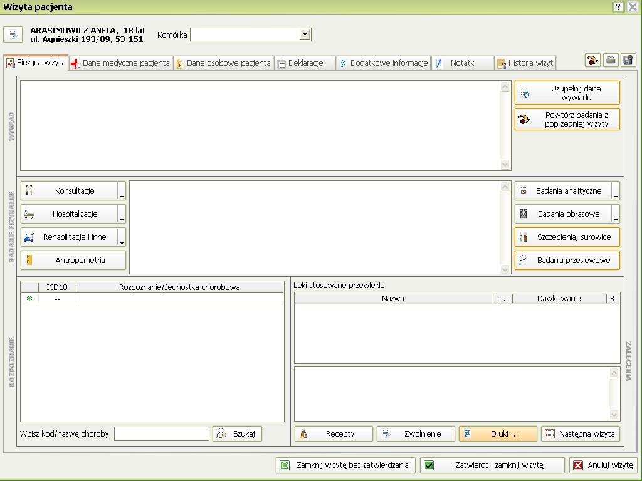The height and width of the screenshot is (481, 642).
Task: Click the save diskette icon in top-right toolbar
Action: coord(628,60)
